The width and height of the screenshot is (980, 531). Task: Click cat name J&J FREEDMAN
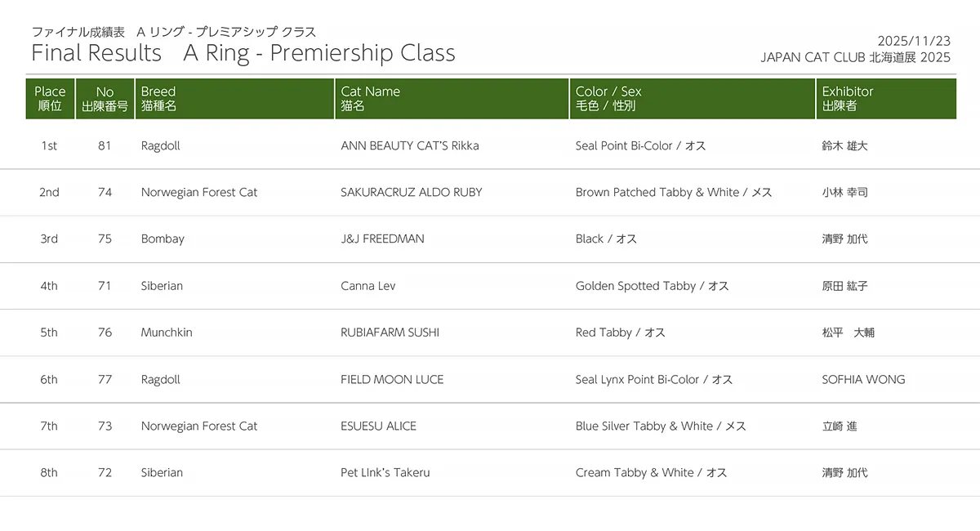[382, 239]
